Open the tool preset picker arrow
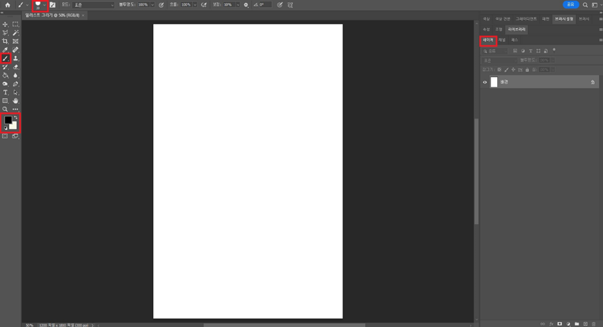The height and width of the screenshot is (327, 603). pyautogui.click(x=28, y=5)
